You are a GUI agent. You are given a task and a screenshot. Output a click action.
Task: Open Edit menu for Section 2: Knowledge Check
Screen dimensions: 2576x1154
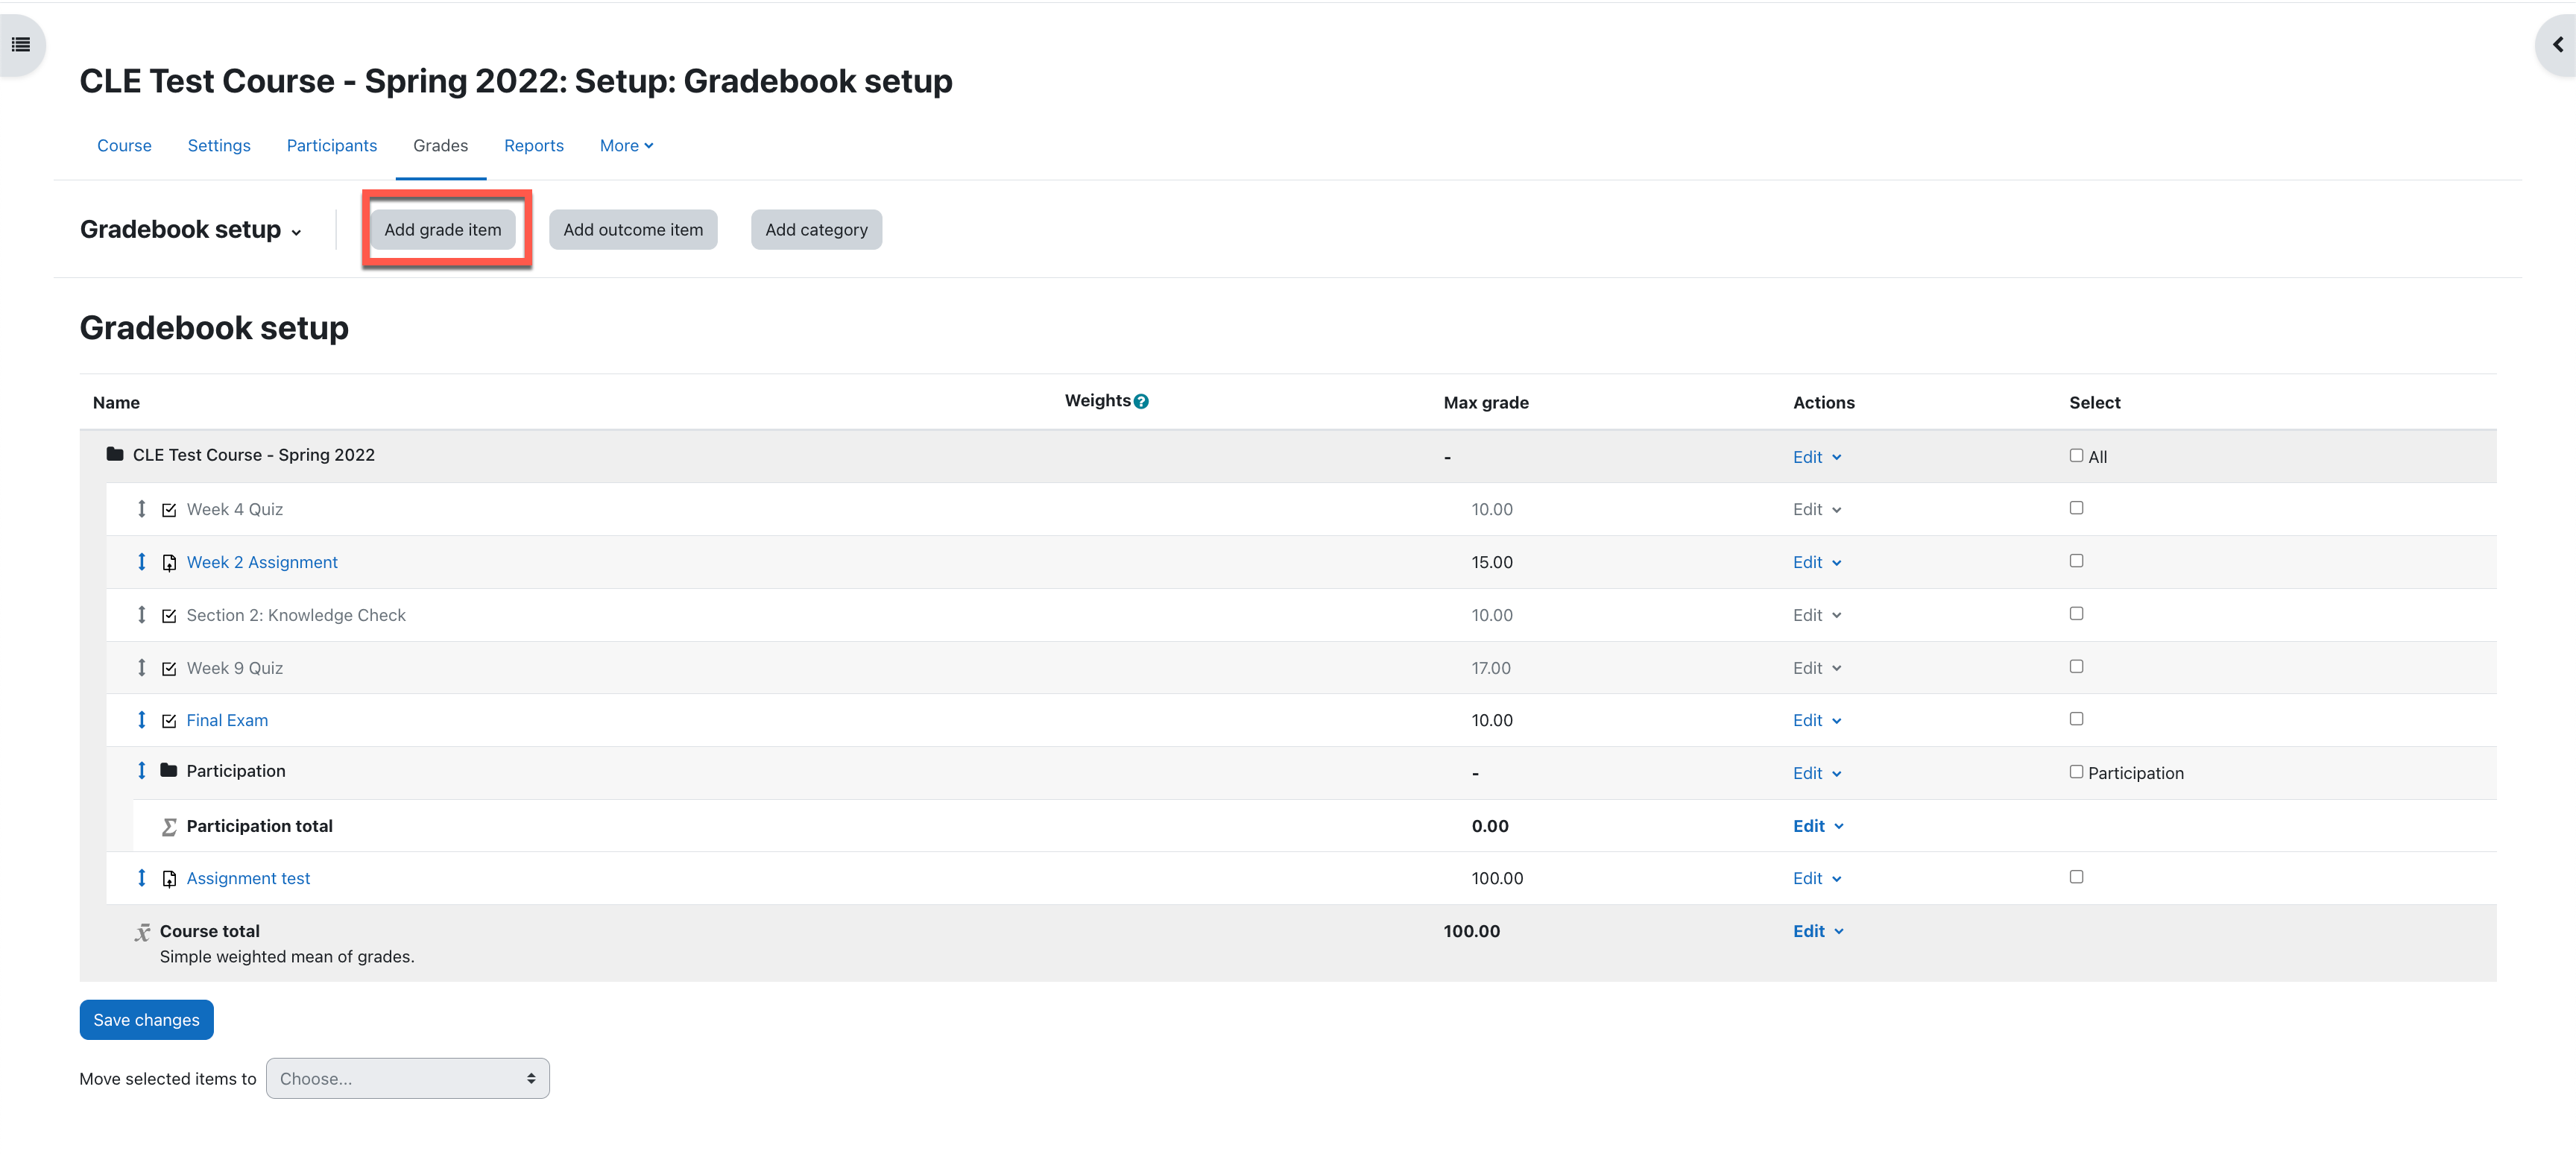1817,616
